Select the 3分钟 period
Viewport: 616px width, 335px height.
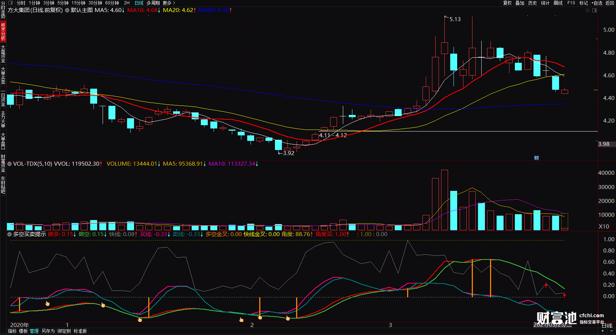pyautogui.click(x=49, y=3)
